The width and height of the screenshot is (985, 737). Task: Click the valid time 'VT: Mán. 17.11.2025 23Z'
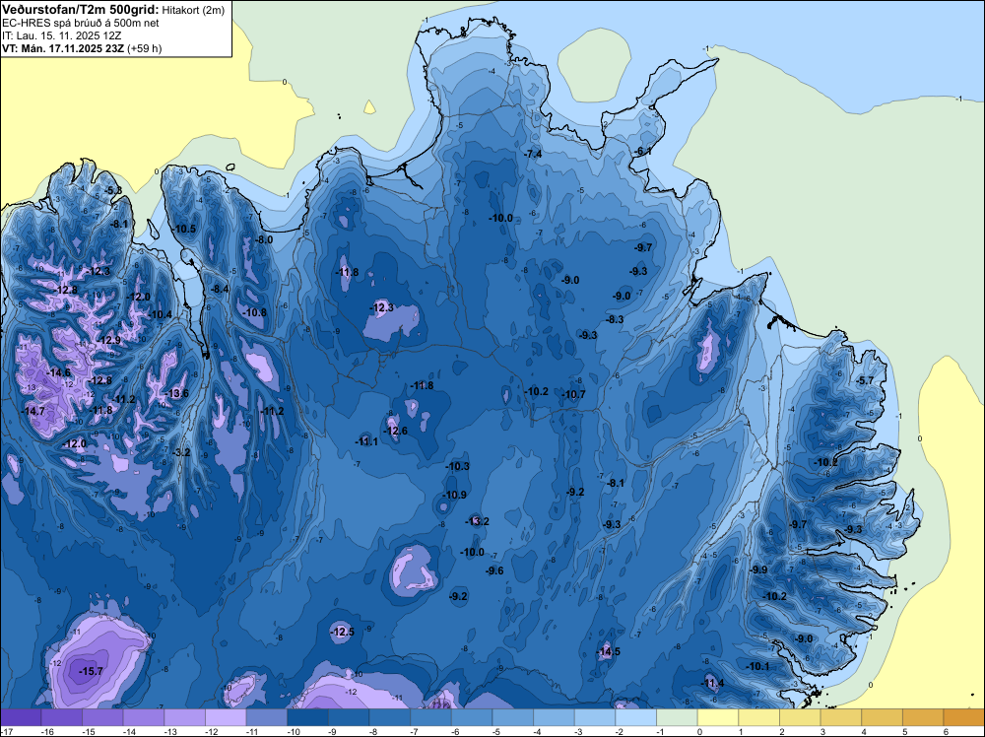(63, 48)
